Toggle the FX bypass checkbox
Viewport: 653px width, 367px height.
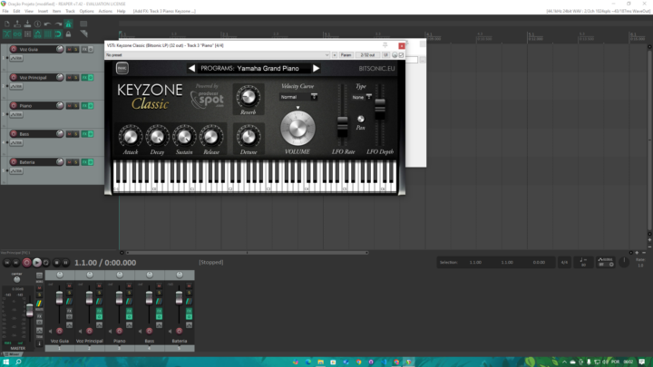pyautogui.click(x=402, y=55)
